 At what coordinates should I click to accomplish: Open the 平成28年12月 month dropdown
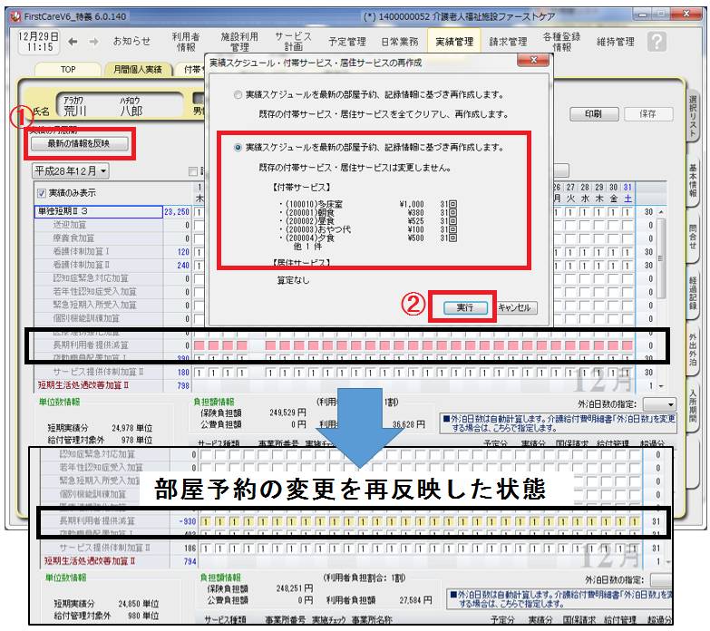click(70, 170)
